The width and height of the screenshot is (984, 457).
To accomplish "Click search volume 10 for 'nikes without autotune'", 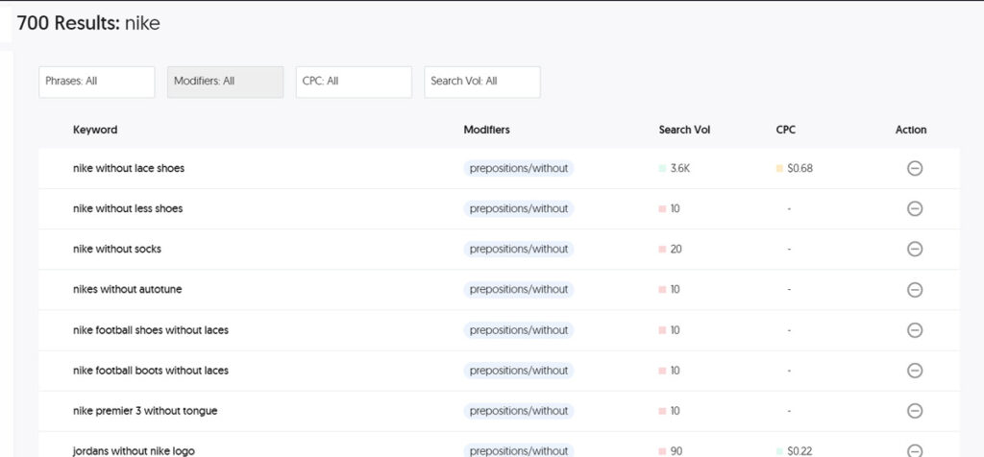I will pos(675,289).
